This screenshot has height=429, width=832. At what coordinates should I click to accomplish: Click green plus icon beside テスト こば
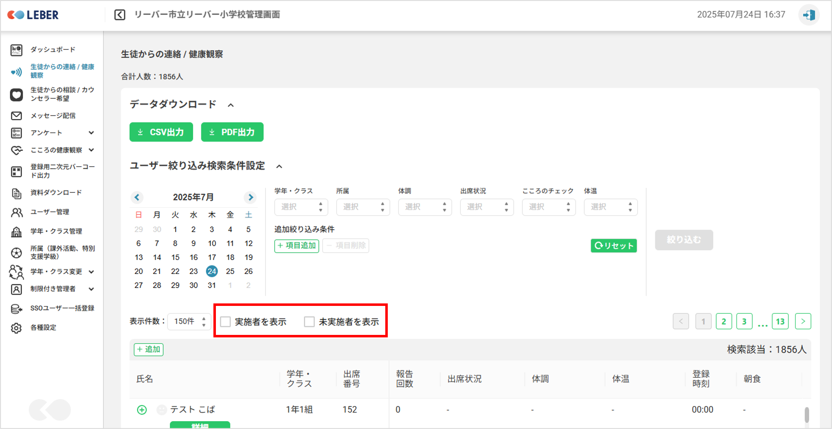tap(142, 410)
